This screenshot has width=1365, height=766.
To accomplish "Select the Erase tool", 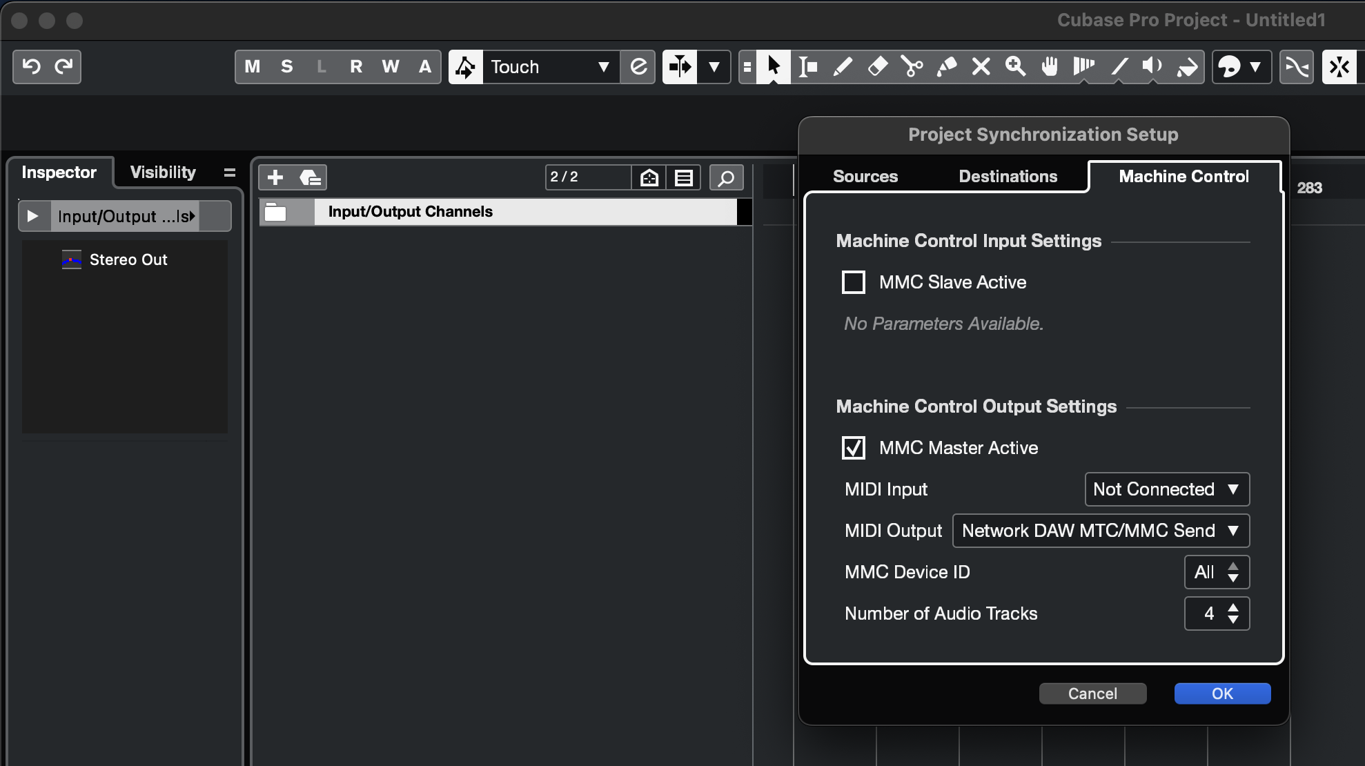I will [x=877, y=67].
